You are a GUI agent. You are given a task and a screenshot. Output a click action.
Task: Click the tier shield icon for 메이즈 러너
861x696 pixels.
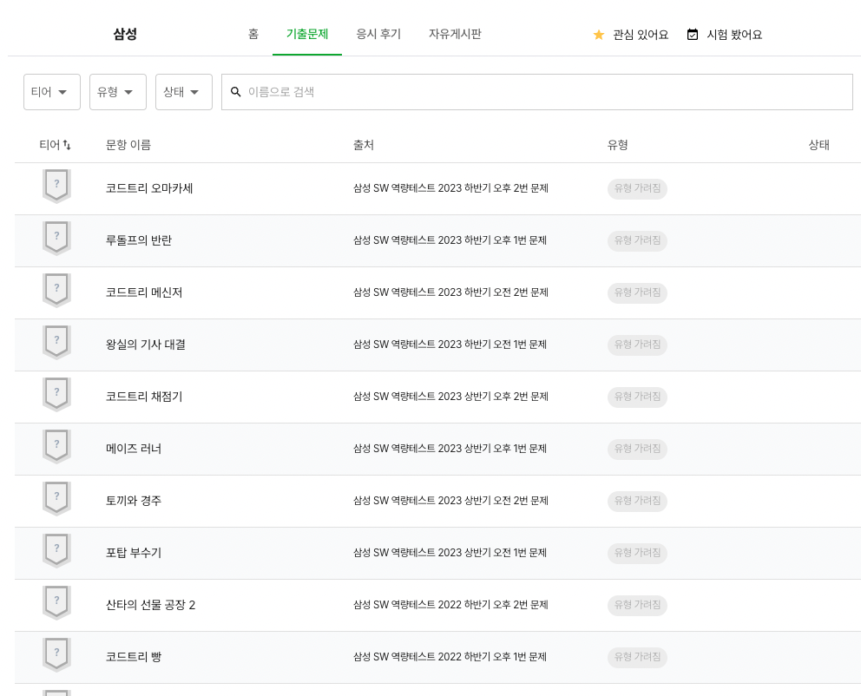[56, 447]
